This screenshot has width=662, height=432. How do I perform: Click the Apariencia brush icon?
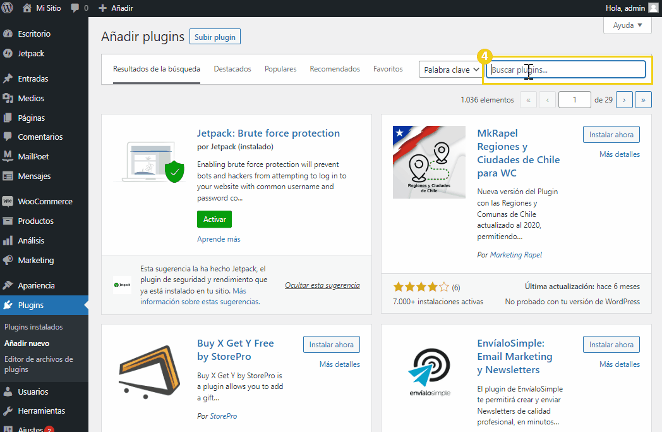8,285
